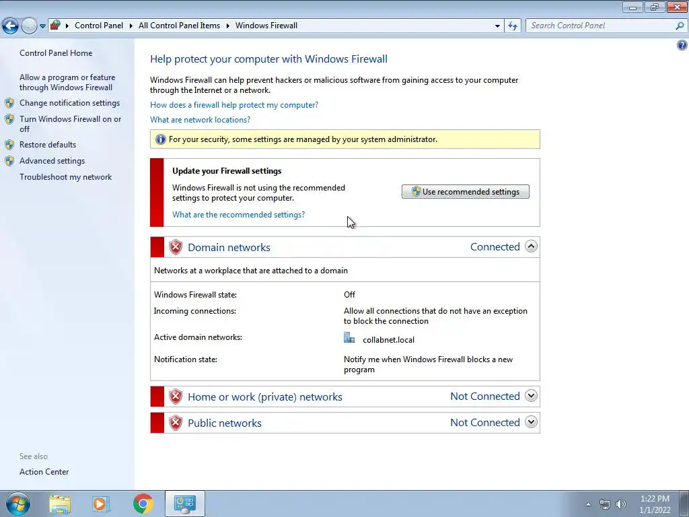Click Control Panel taskbar button
The height and width of the screenshot is (517, 689).
pyautogui.click(x=184, y=504)
